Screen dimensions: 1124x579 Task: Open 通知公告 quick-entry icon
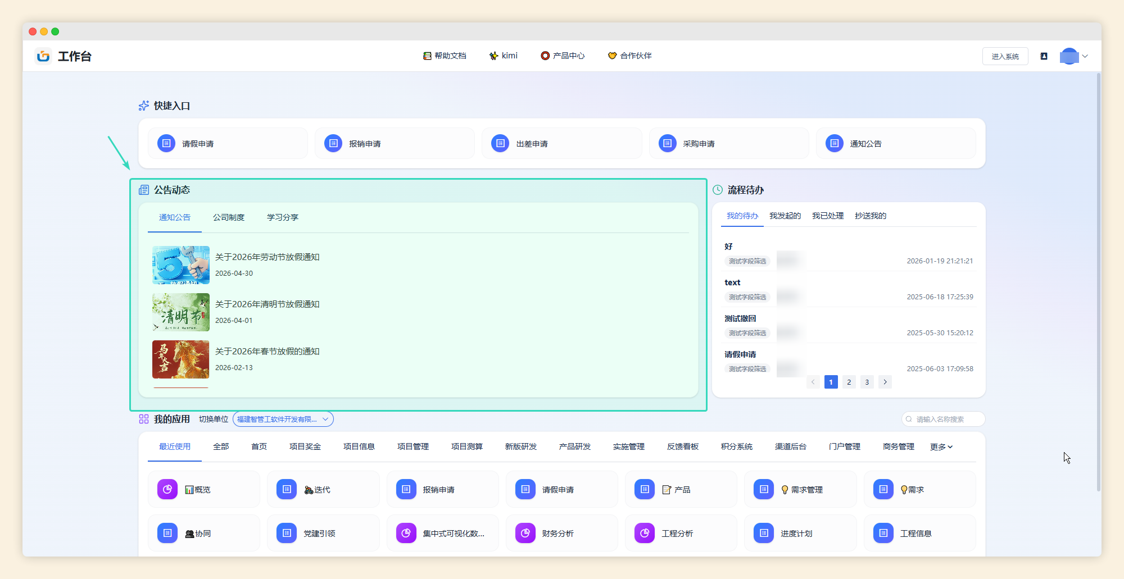point(835,143)
